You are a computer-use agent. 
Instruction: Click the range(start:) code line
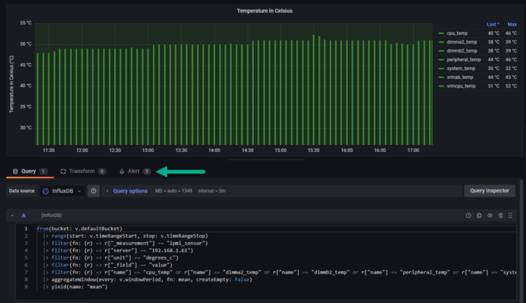tap(126, 236)
